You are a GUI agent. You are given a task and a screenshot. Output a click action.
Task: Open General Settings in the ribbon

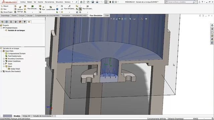pyautogui.click(x=20, y=9)
